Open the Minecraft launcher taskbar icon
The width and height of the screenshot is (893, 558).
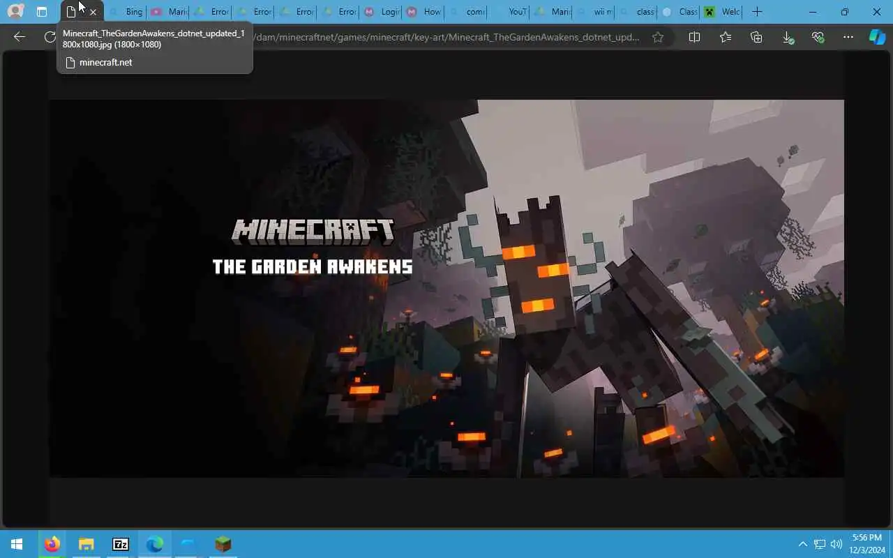223,544
